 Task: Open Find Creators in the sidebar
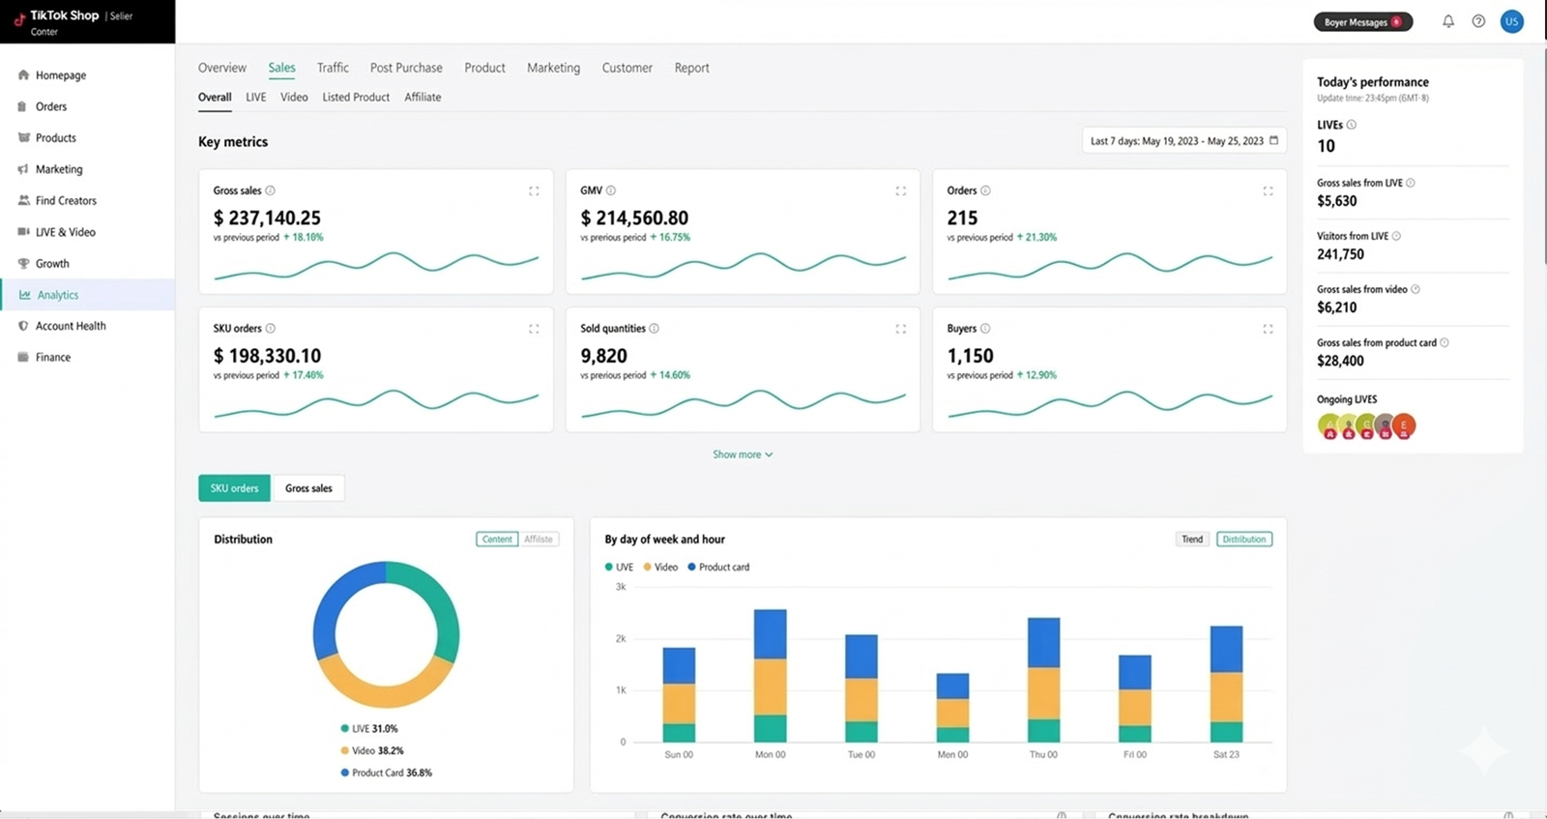click(66, 200)
